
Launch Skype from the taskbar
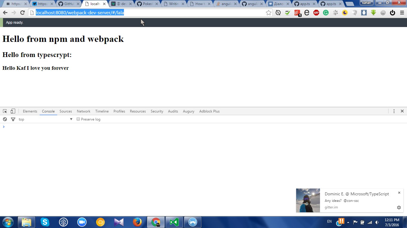coord(45,222)
